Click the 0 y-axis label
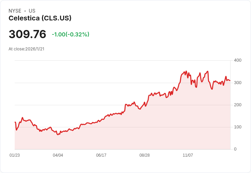The width and height of the screenshot is (251, 173). (235, 149)
